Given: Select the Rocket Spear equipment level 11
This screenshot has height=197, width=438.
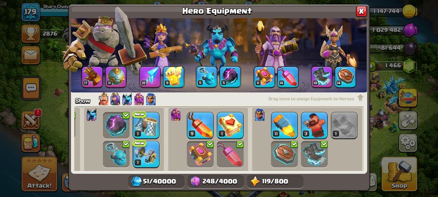Looking at the screenshot, I should [284, 125].
